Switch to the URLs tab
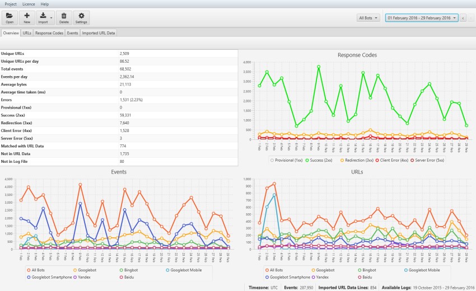476x291 pixels. (x=27, y=33)
